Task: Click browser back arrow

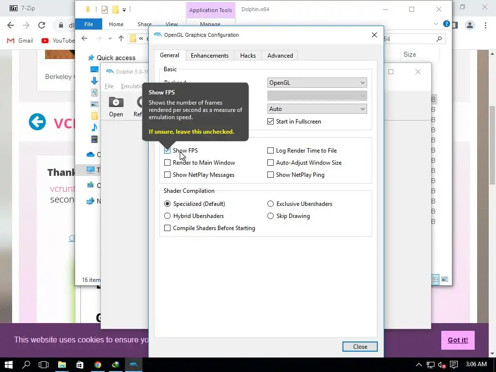Action: click(x=11, y=25)
